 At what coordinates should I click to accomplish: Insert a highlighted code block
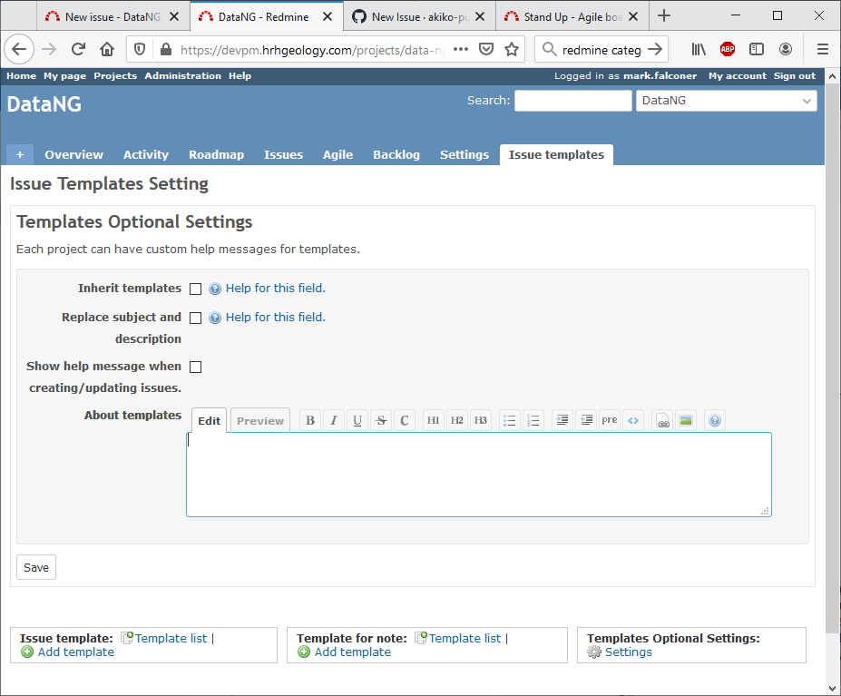pyautogui.click(x=633, y=420)
